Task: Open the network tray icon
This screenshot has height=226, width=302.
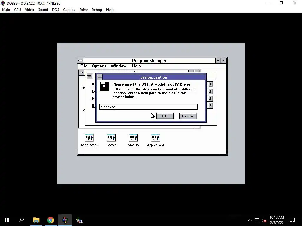Action: (x=257, y=220)
